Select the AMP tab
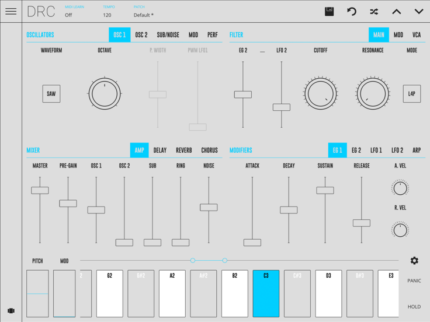Viewport: 430px width, 322px height. pos(139,150)
